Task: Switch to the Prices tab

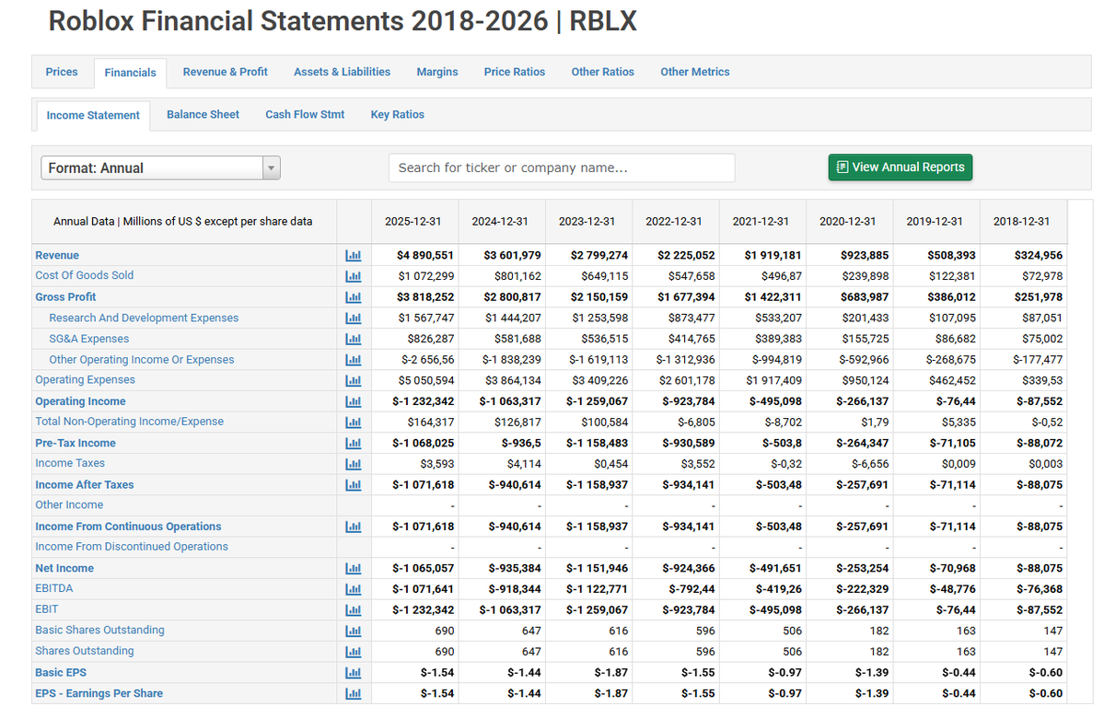Action: pyautogui.click(x=62, y=72)
